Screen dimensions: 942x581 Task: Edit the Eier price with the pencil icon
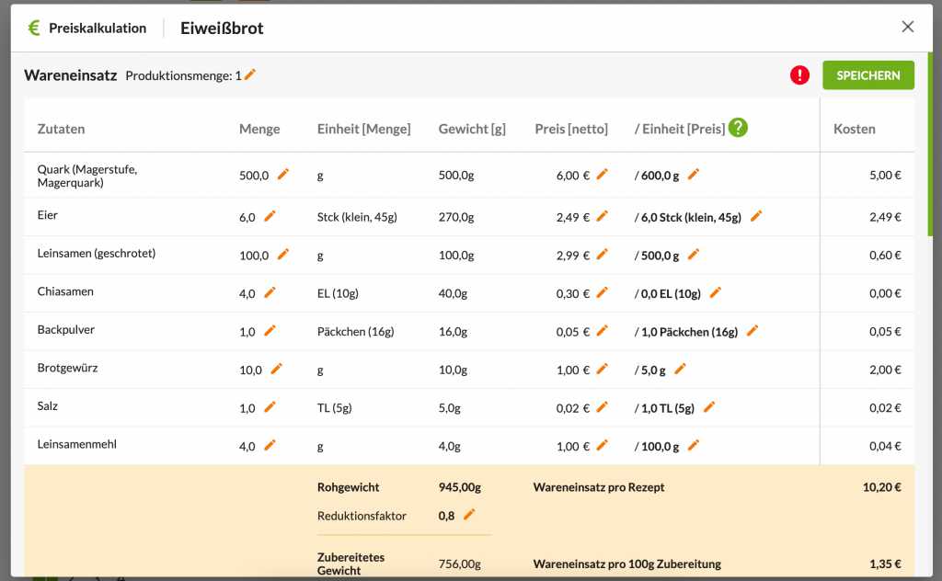(603, 215)
